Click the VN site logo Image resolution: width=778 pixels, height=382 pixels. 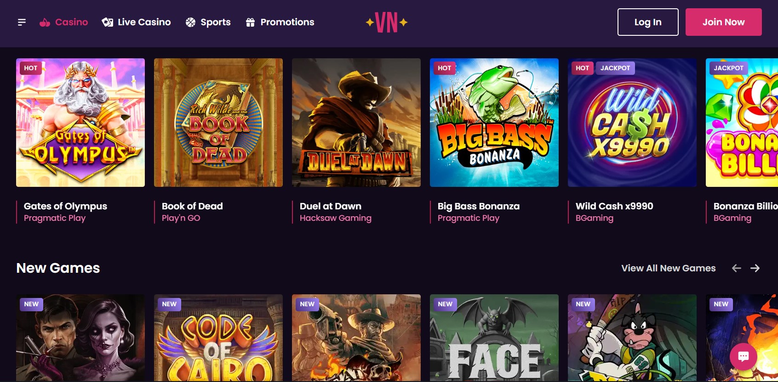click(386, 22)
